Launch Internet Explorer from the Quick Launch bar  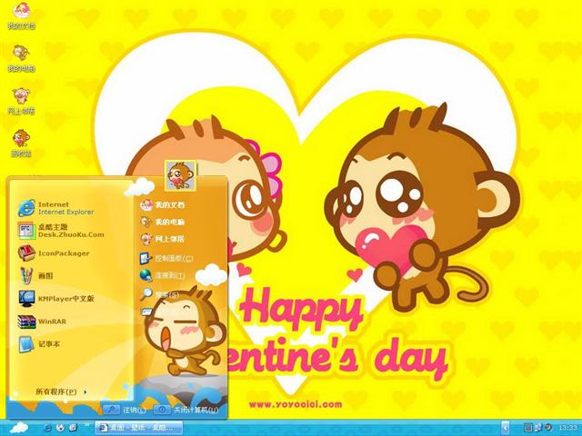[47, 428]
